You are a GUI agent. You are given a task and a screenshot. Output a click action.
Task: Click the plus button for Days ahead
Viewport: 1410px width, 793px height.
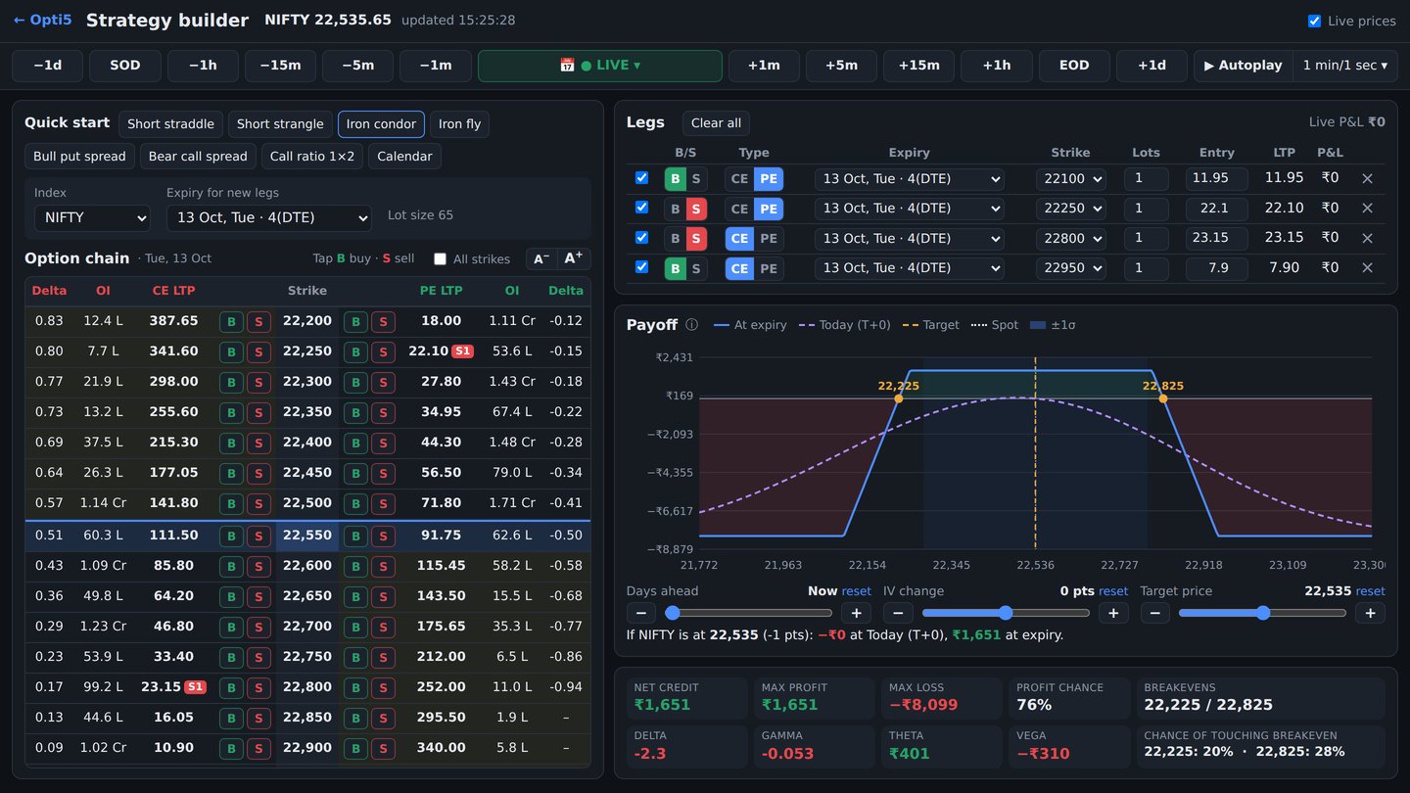pyautogui.click(x=856, y=613)
